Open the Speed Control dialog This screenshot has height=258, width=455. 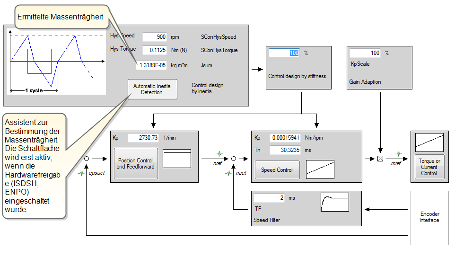pos(277,170)
